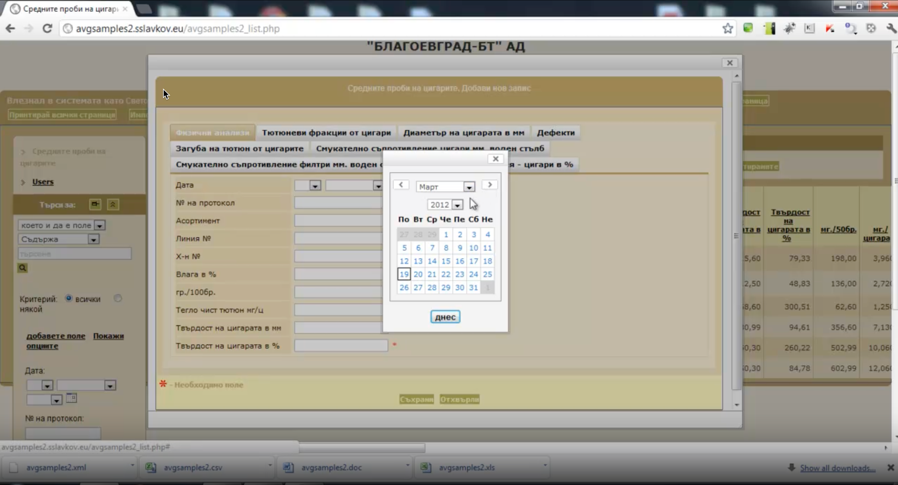This screenshot has height=485, width=898.
Task: Select the някой criteria radio button
Action: pyautogui.click(x=118, y=298)
